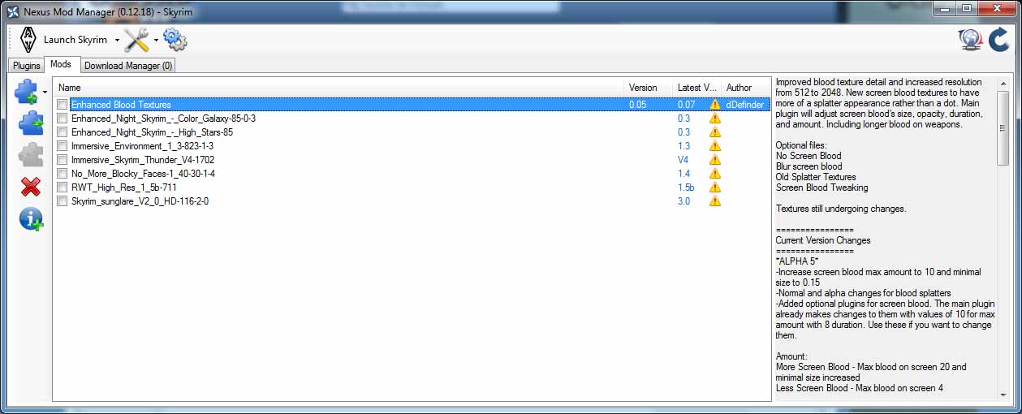The image size is (1022, 414).
Task: Click the blue info tag mod icon
Action: (31, 218)
